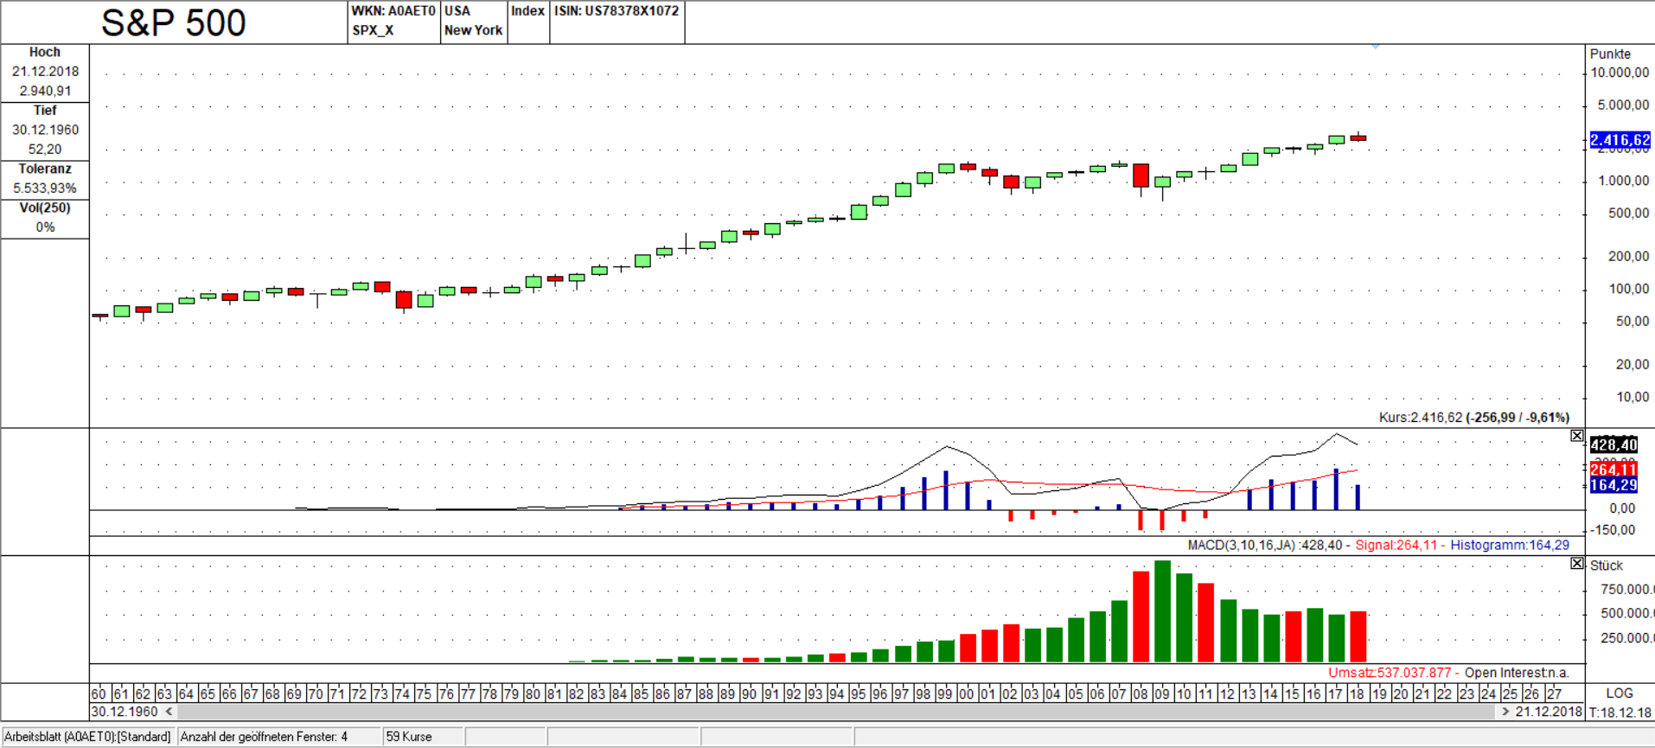Viewport: 1655px width, 748px height.
Task: Click the low value 52,20
Action: point(46,150)
